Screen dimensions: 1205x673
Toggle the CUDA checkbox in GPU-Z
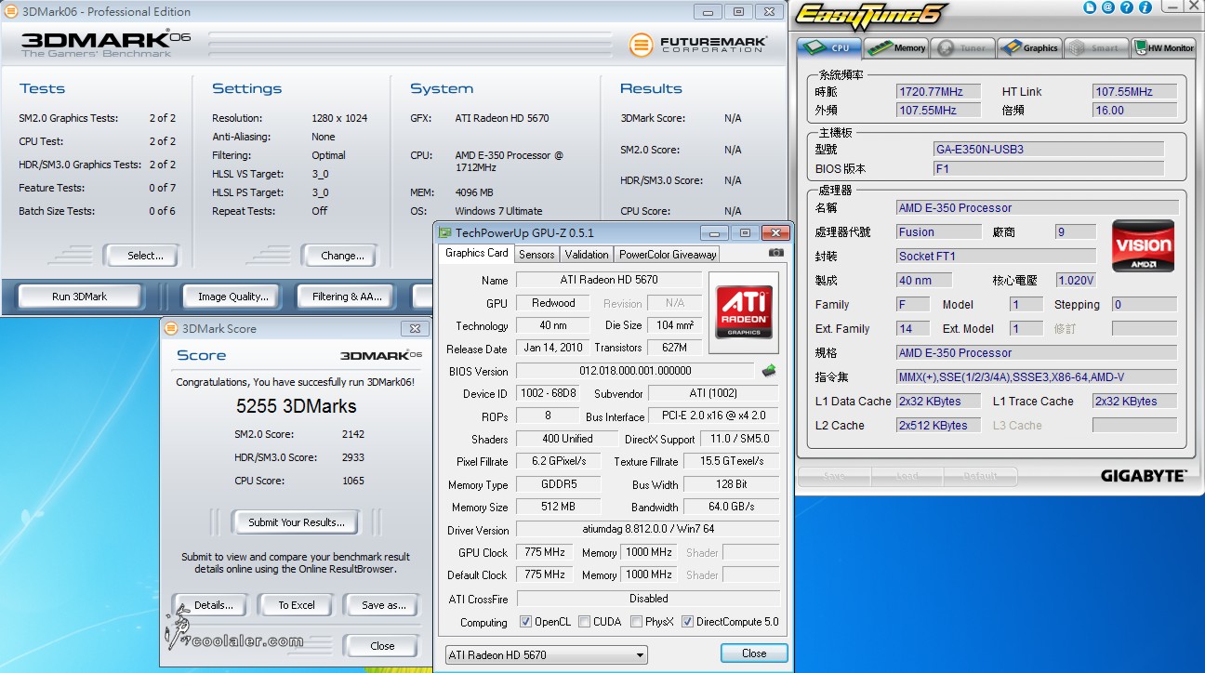[x=583, y=622]
